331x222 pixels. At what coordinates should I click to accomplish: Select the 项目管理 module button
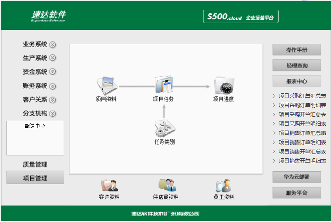click(x=35, y=178)
